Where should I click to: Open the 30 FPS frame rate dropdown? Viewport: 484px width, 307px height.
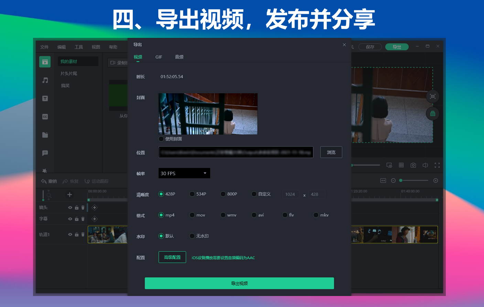[x=184, y=173]
